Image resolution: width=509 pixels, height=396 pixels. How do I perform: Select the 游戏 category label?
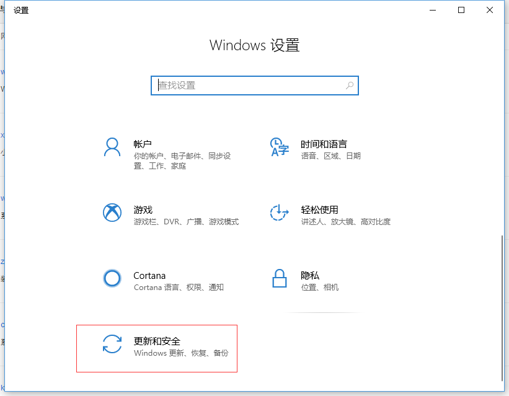pyautogui.click(x=143, y=209)
